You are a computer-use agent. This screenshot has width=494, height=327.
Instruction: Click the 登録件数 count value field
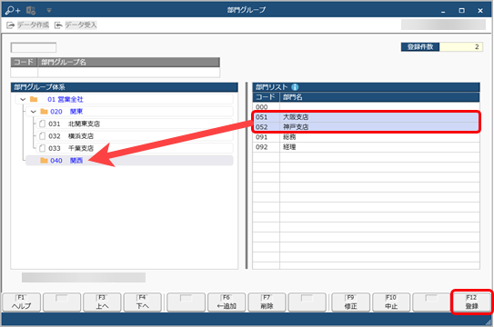point(461,47)
